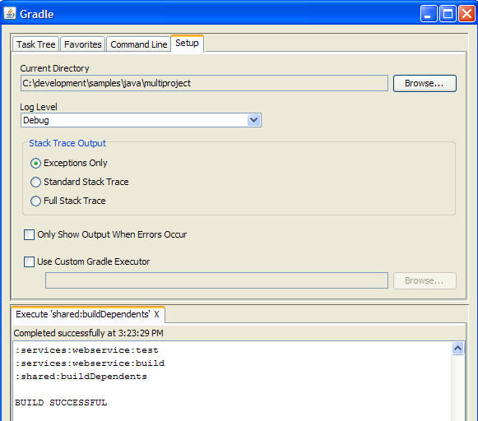The image size is (478, 421).
Task: Close the Gradle window
Action: click(466, 14)
